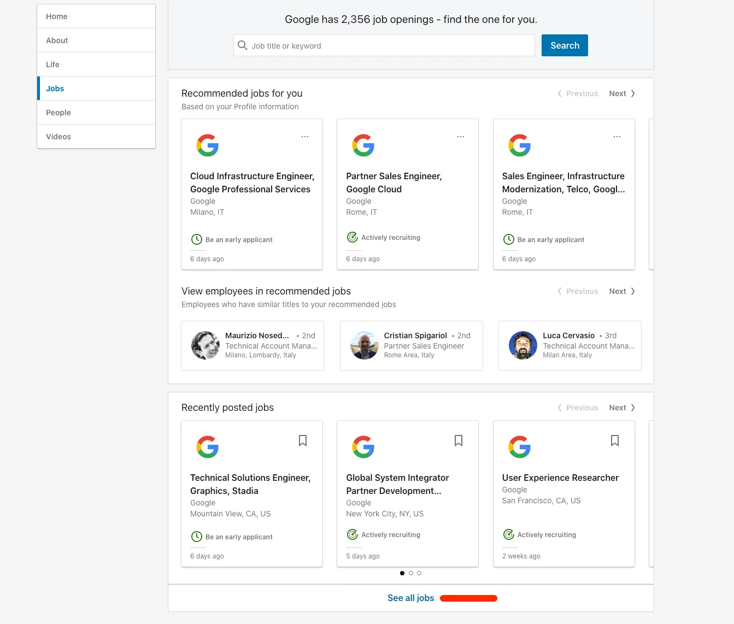Click Google logo on User Experience Researcher card
The image size is (734, 624).
coord(519,447)
